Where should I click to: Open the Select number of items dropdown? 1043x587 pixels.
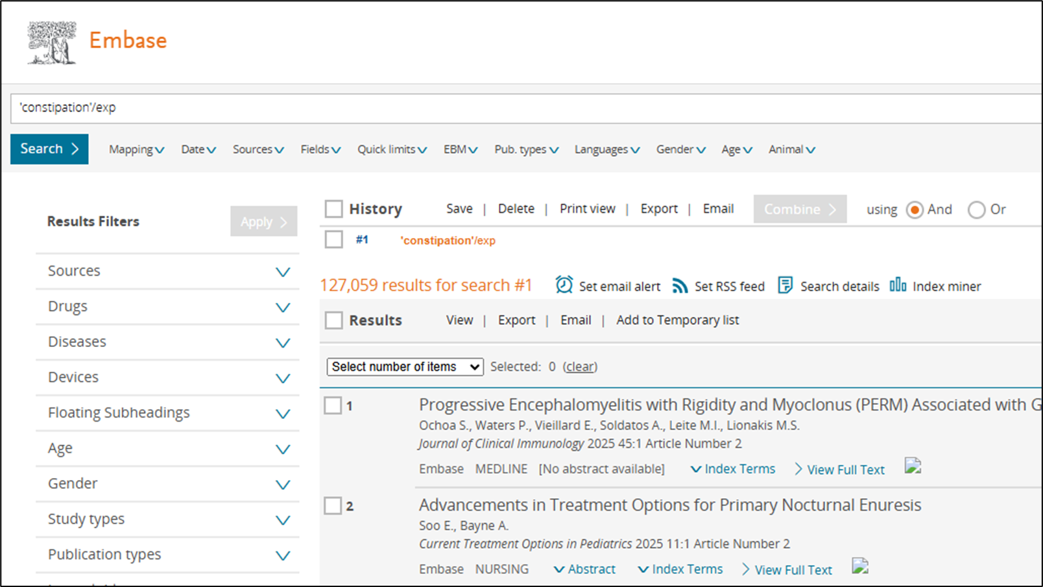point(404,366)
